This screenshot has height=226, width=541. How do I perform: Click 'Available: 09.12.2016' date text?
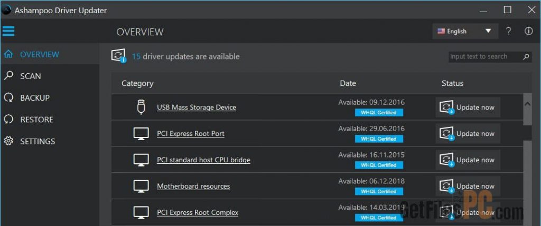click(371, 102)
